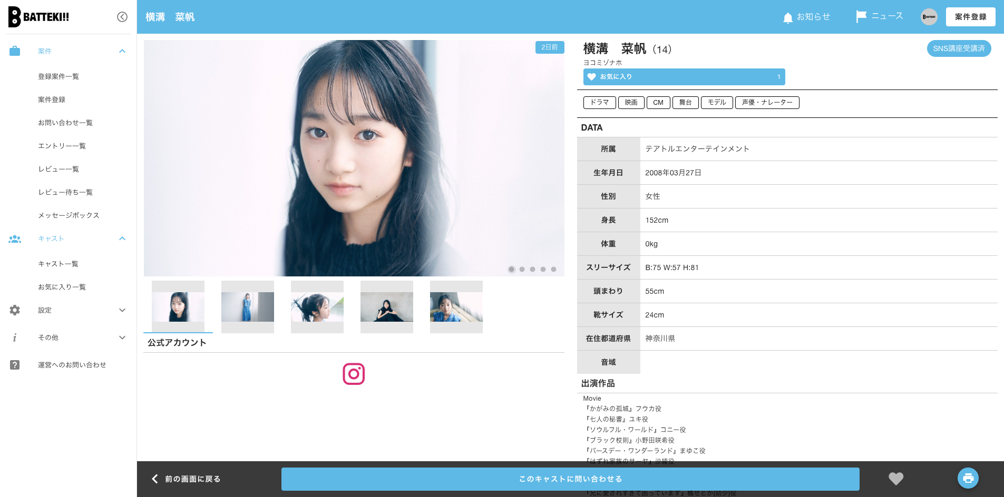Click the heart favorite icon in bottom bar
This screenshot has width=1004, height=497.
[x=896, y=479]
